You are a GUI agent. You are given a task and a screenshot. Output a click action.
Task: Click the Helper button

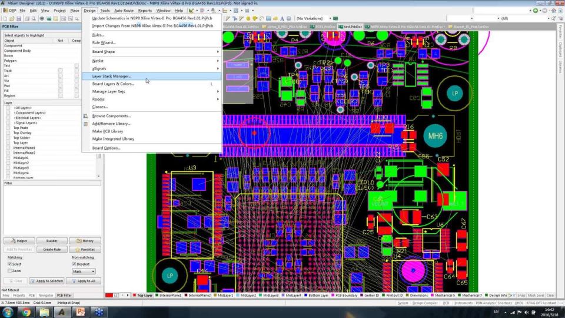[x=19, y=241]
